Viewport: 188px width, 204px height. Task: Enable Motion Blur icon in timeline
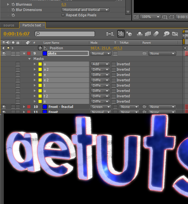point(156,34)
